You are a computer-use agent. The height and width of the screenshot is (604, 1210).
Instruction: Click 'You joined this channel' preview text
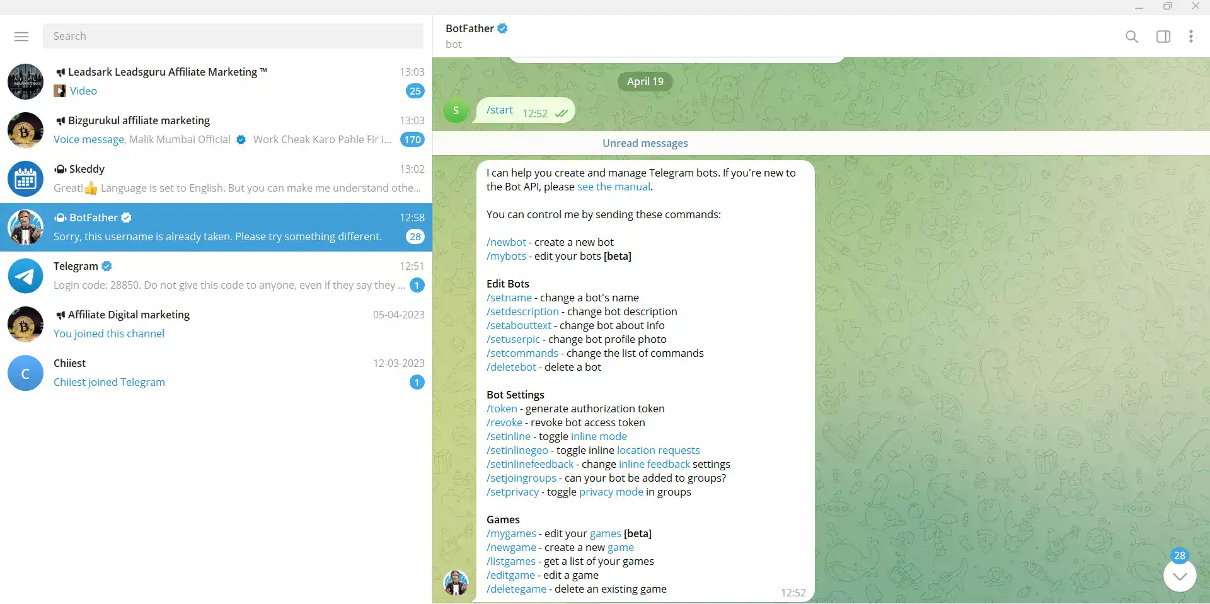click(109, 334)
